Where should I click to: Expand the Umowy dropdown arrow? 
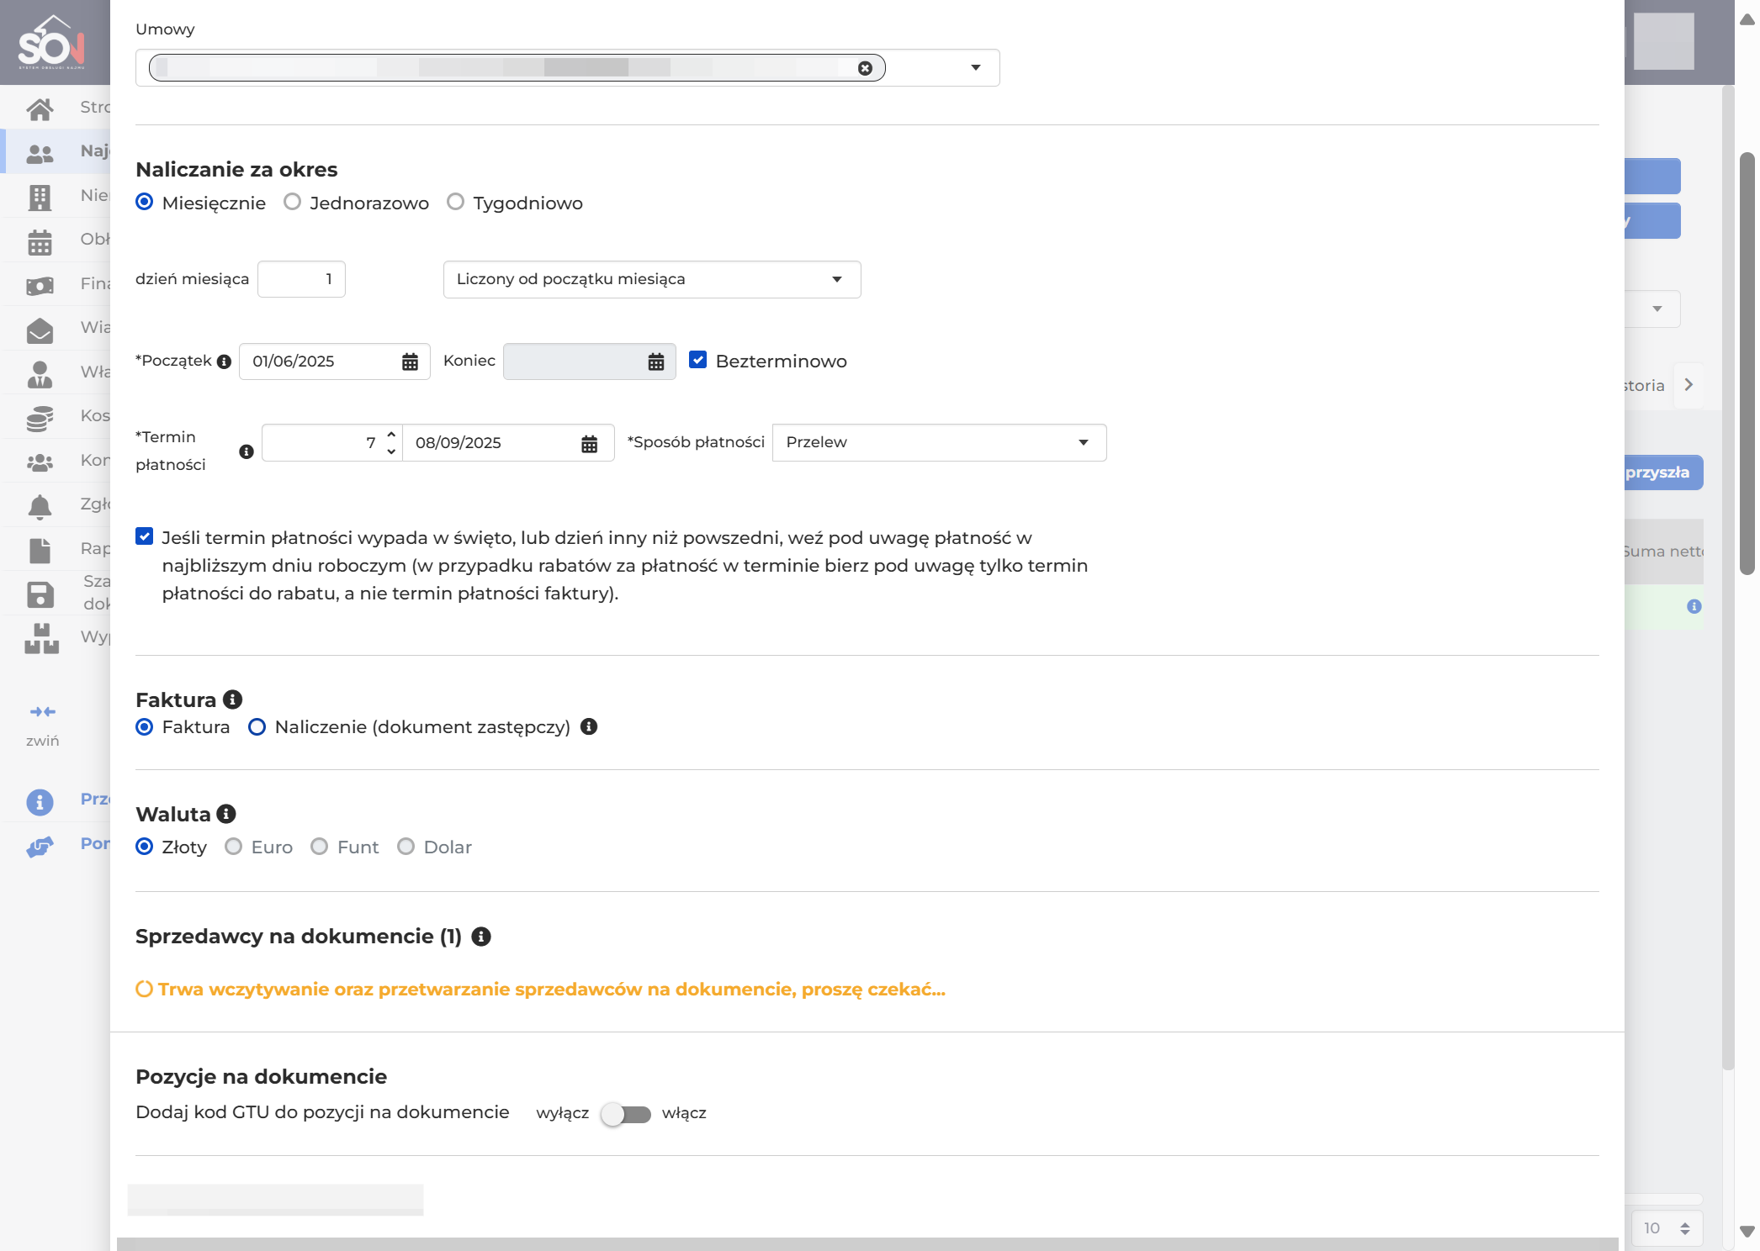tap(976, 67)
